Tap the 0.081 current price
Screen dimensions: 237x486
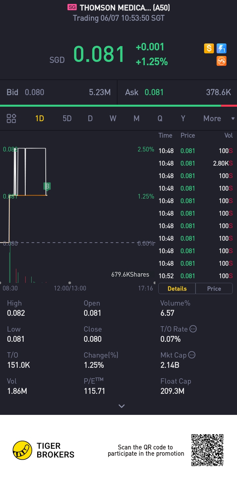click(x=99, y=54)
